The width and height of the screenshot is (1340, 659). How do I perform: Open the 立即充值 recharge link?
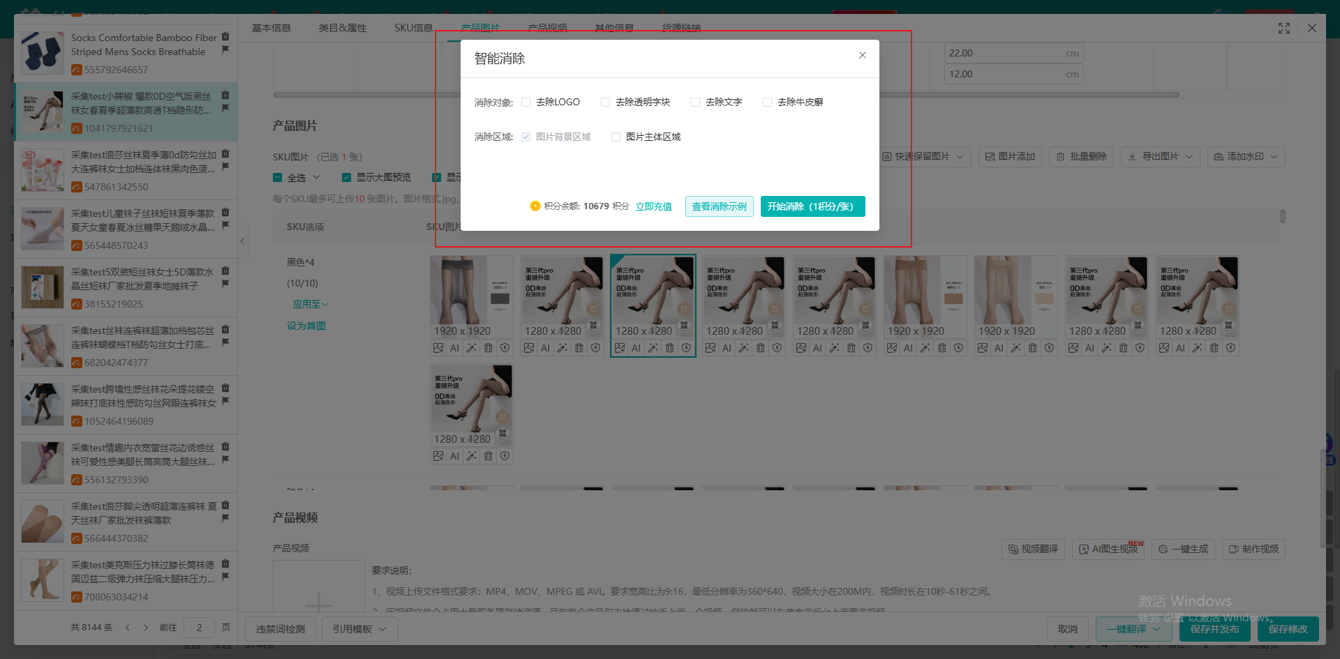click(x=654, y=206)
